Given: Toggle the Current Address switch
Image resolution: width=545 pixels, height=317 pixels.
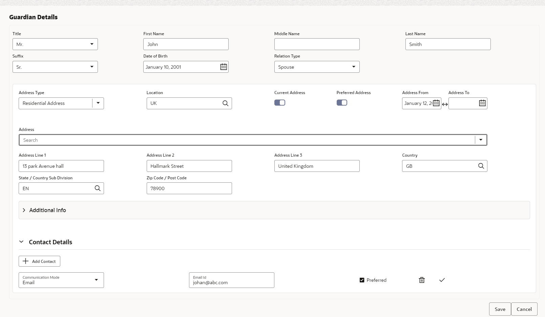Looking at the screenshot, I should pyautogui.click(x=280, y=103).
